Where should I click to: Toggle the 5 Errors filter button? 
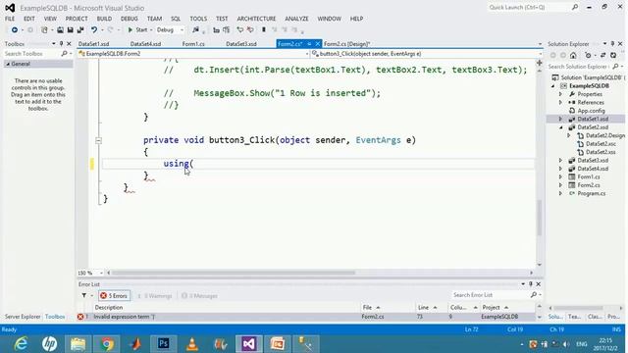click(114, 296)
